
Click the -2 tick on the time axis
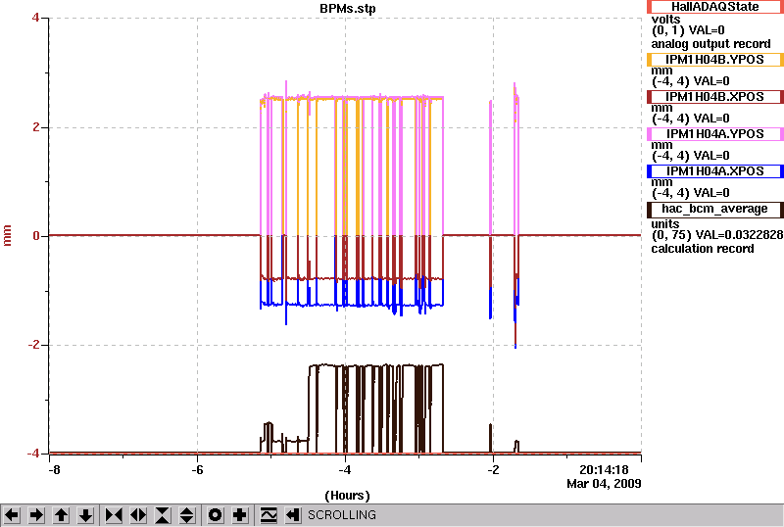click(x=493, y=470)
